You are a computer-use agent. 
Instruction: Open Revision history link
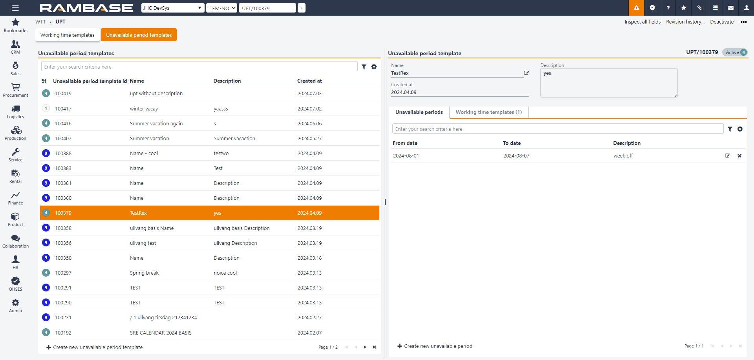pyautogui.click(x=685, y=22)
